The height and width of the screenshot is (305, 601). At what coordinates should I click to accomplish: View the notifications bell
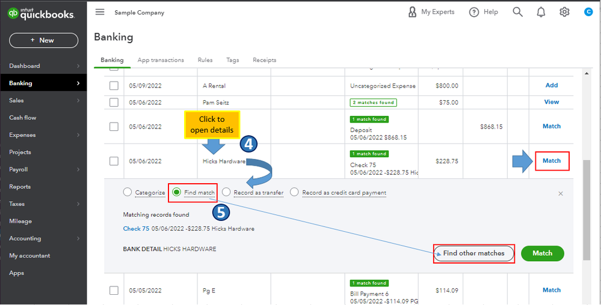541,12
